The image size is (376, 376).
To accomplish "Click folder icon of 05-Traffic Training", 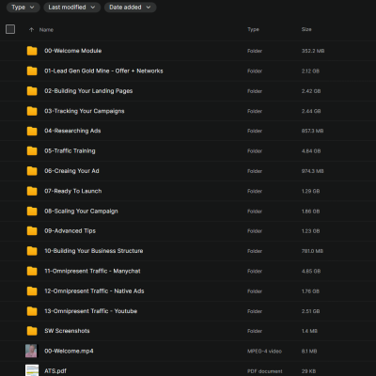I will click(32, 151).
